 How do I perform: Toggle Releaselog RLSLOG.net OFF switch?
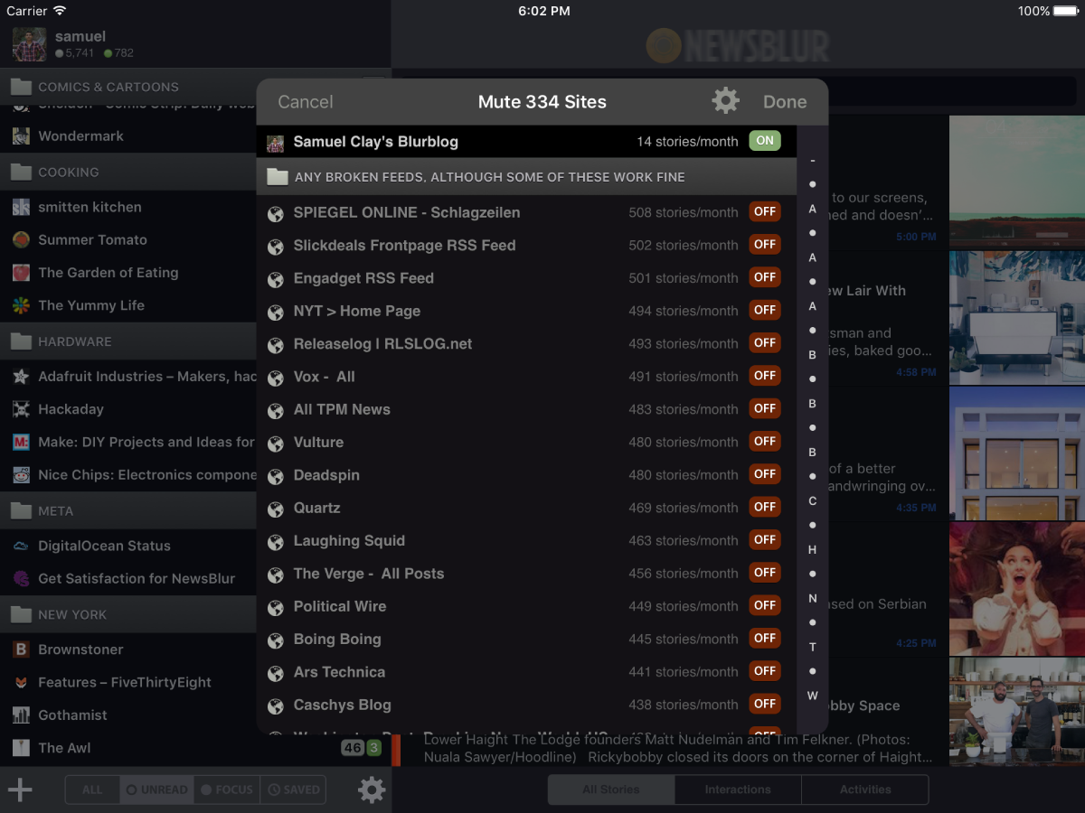point(765,343)
